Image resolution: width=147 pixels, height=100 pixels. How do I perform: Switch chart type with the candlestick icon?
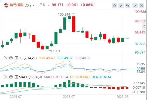click(x=128, y=6)
